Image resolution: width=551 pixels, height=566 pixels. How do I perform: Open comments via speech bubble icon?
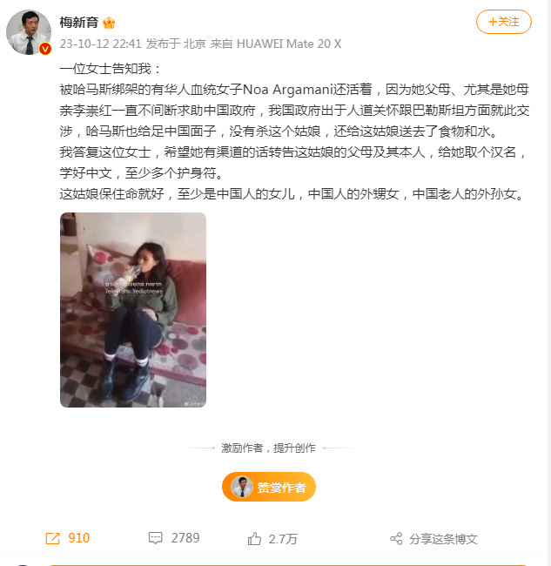[156, 538]
